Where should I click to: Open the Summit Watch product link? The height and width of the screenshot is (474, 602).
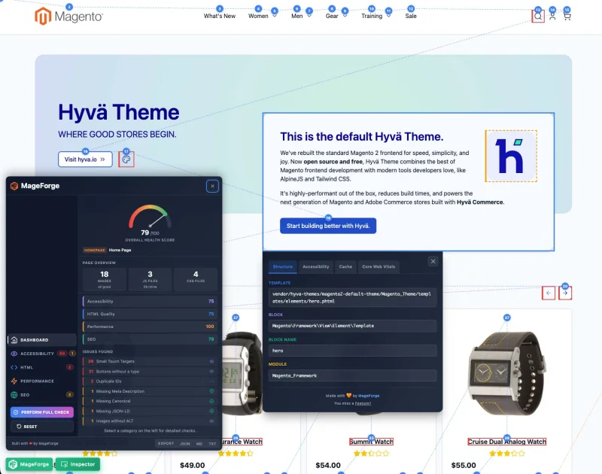pyautogui.click(x=371, y=442)
